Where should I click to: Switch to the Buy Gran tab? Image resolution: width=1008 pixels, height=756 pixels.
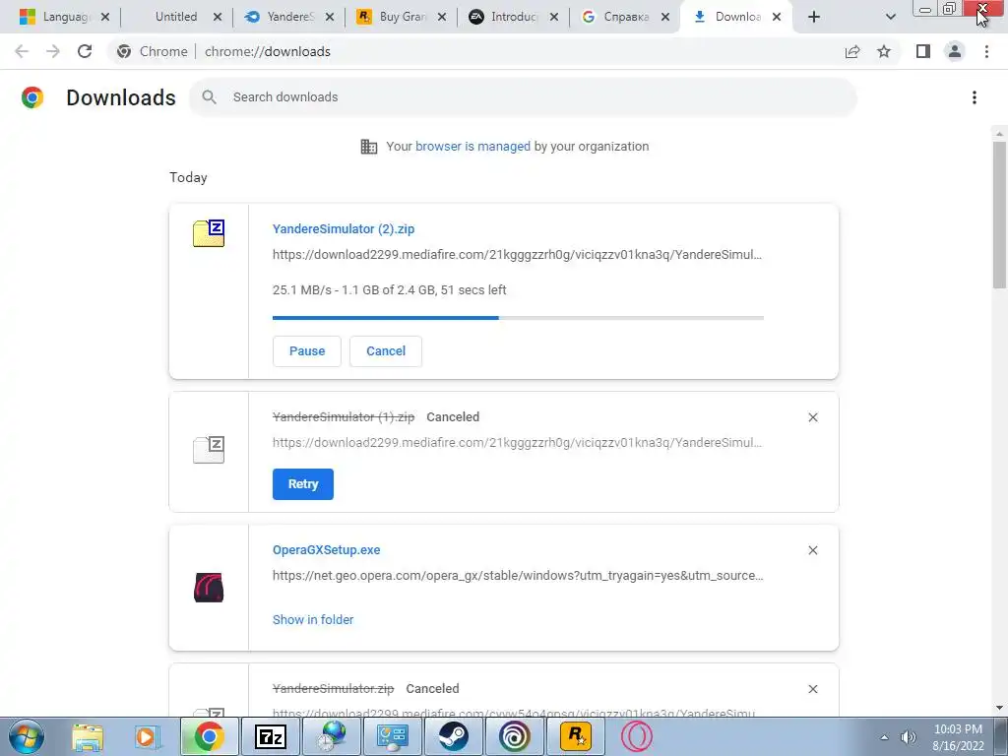click(x=392, y=17)
